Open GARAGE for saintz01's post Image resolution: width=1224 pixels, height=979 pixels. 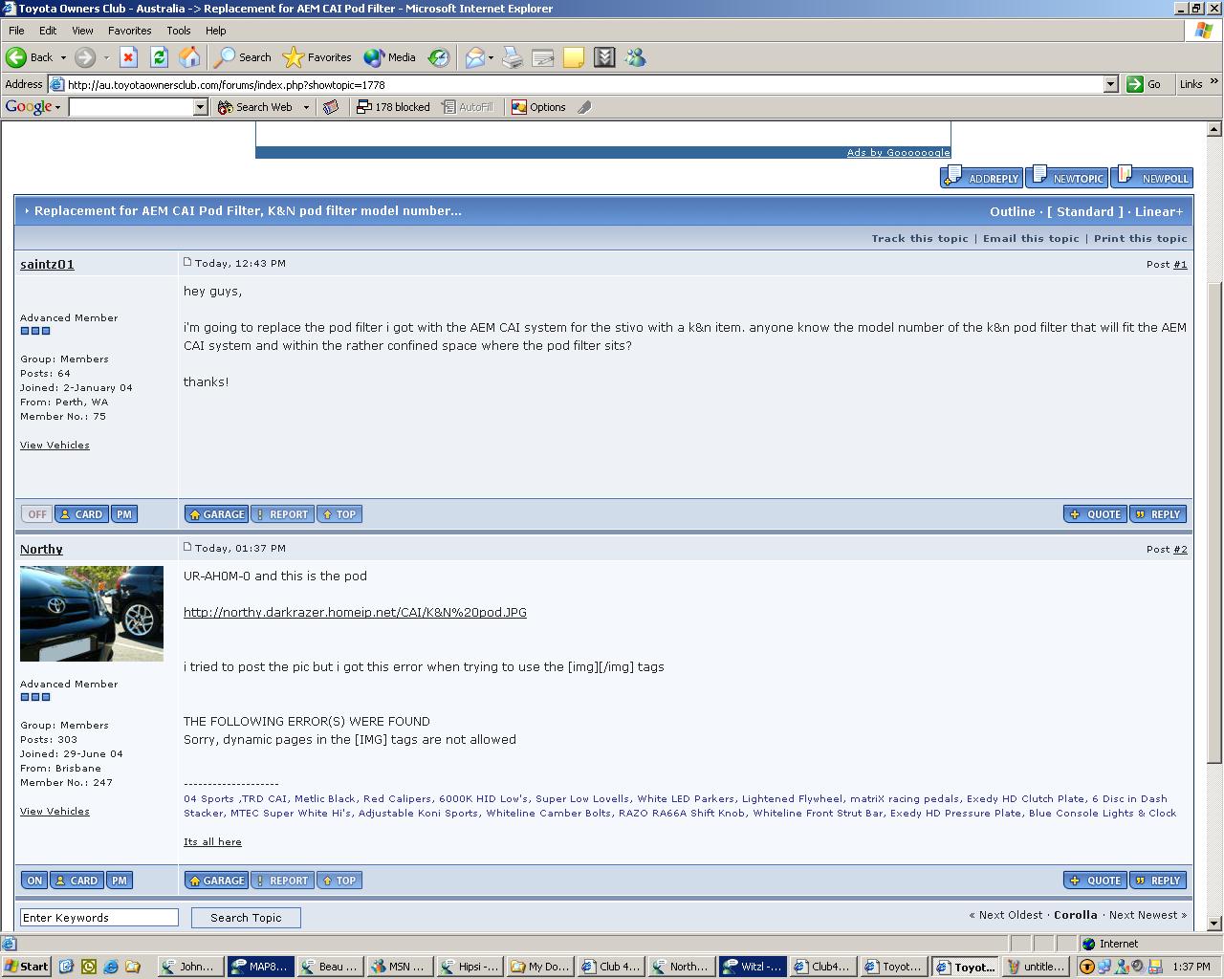[216, 514]
